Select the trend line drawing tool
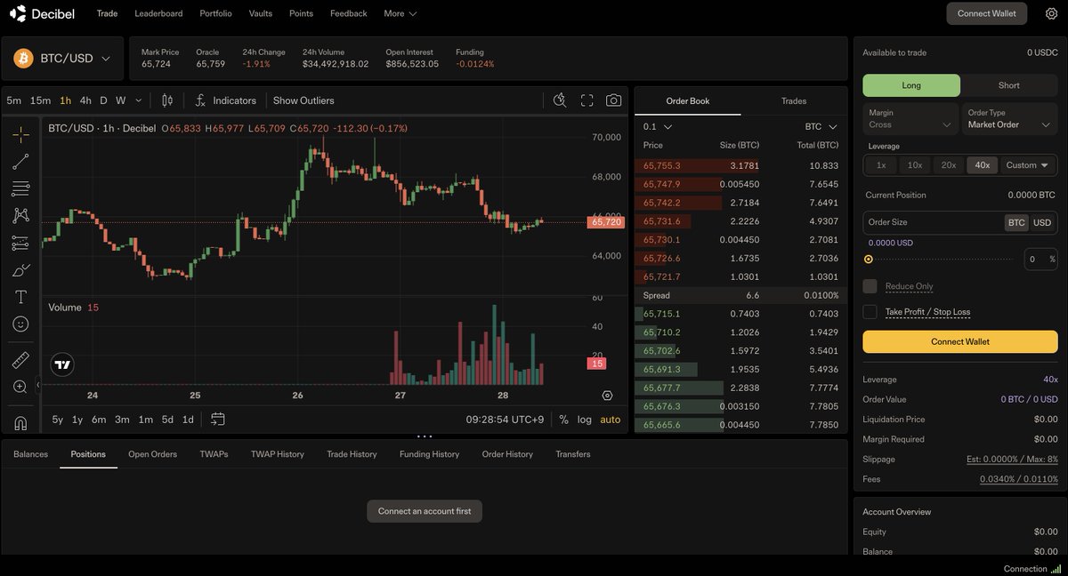Viewport: 1068px width, 576px height. tap(20, 162)
